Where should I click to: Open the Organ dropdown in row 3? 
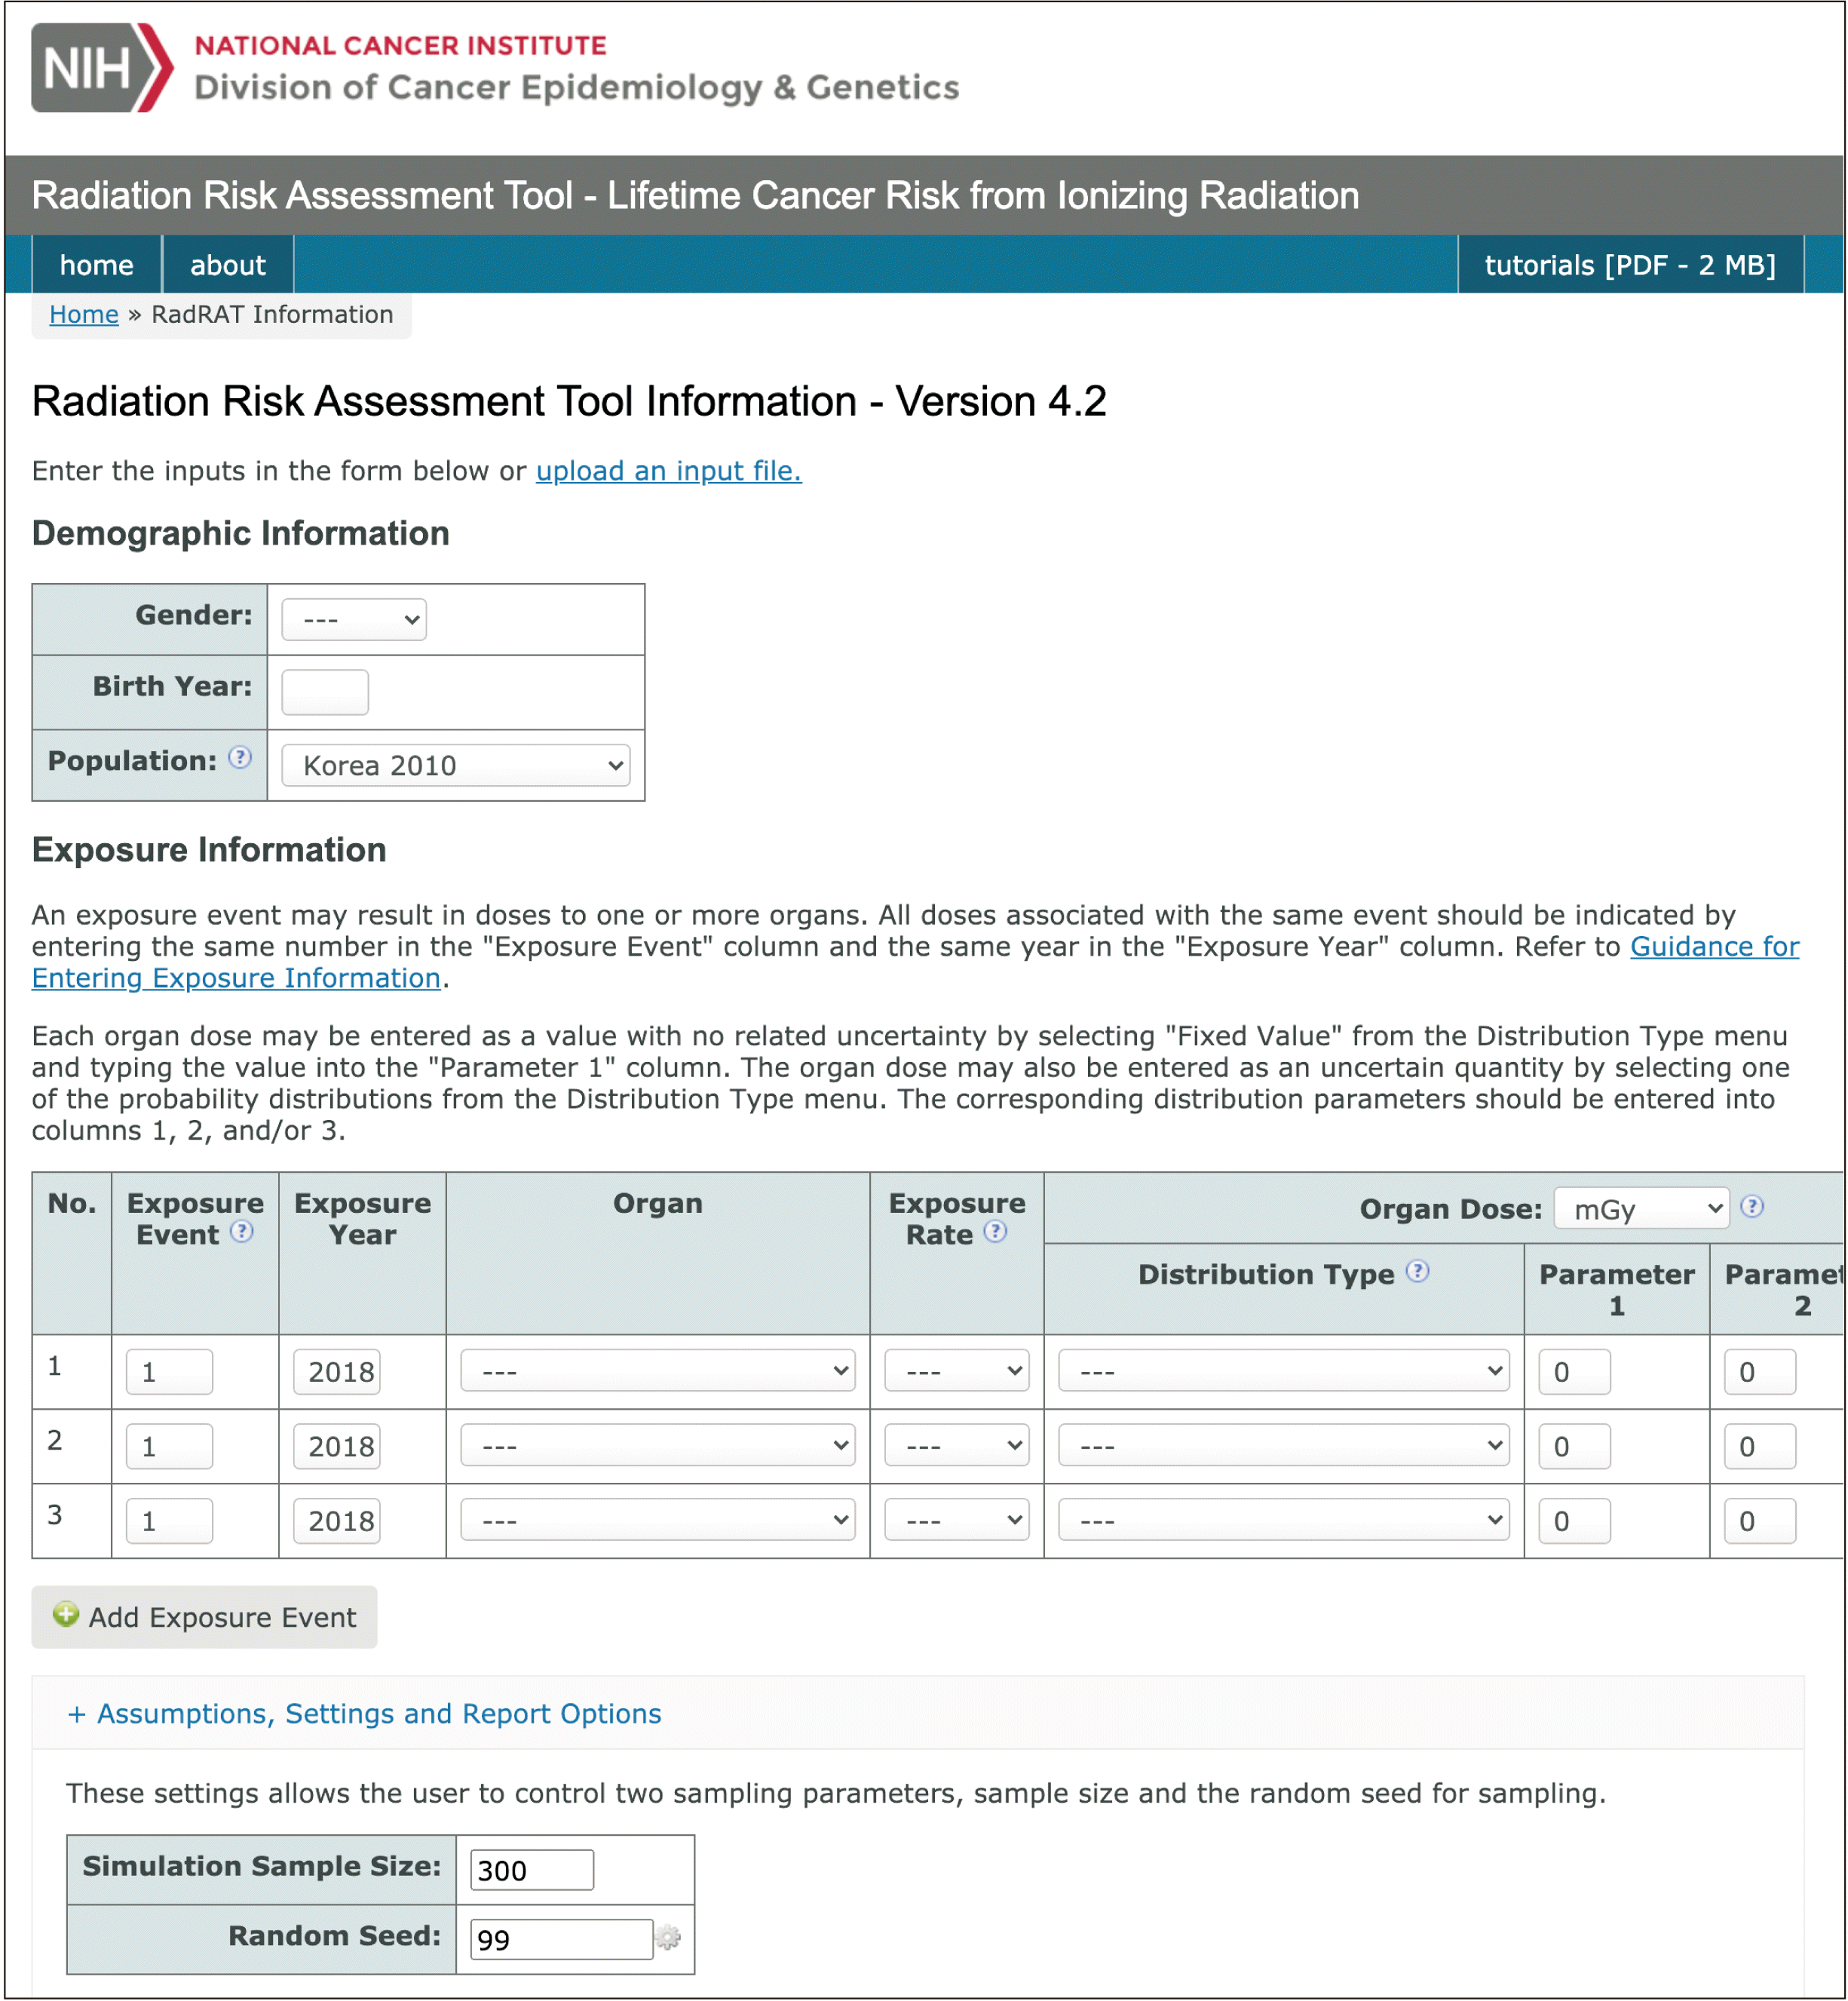pyautogui.click(x=658, y=1520)
